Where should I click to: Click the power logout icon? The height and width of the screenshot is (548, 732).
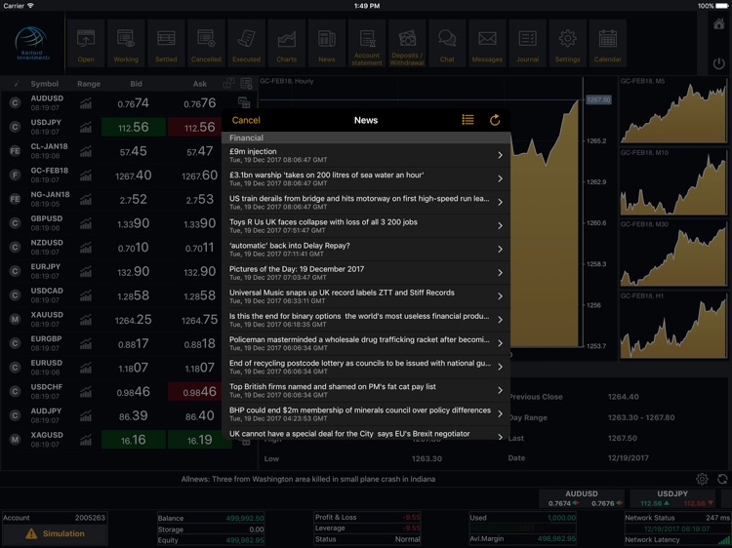pyautogui.click(x=719, y=63)
